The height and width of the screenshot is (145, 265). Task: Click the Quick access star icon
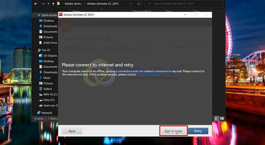pos(39,15)
